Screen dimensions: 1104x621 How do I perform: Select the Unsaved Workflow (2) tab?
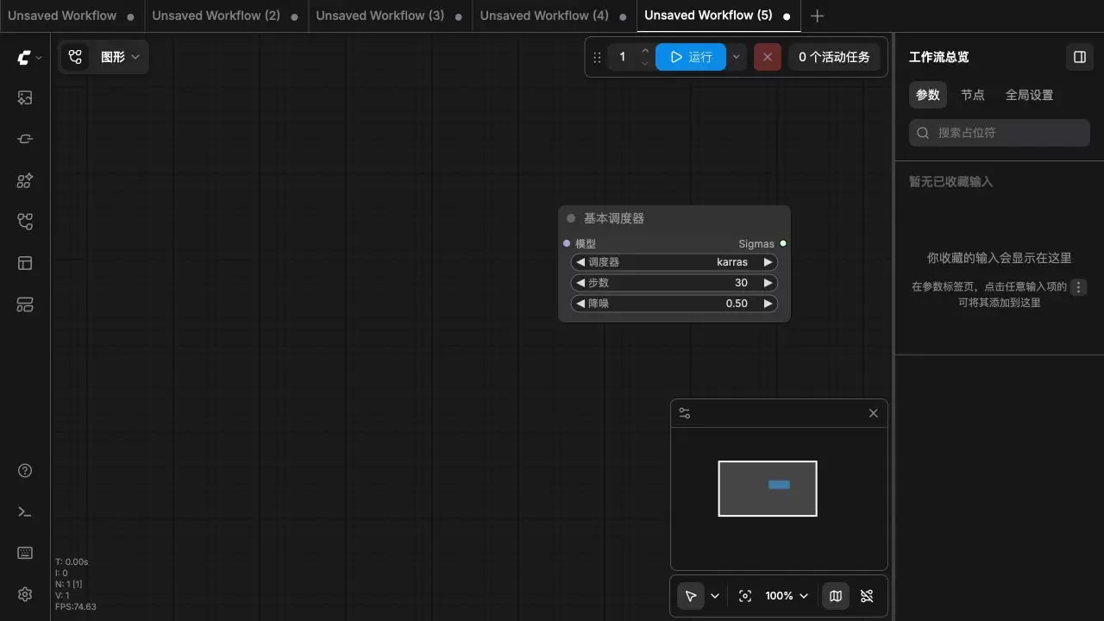(x=226, y=16)
